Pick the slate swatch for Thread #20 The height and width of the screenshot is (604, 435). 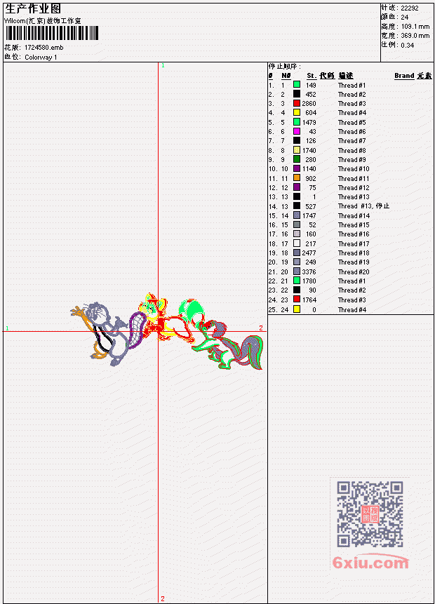[x=297, y=271]
